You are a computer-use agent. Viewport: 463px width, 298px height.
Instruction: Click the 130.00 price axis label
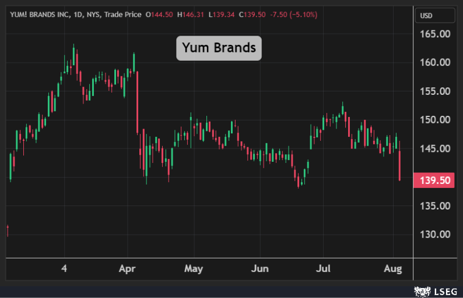tap(434, 235)
